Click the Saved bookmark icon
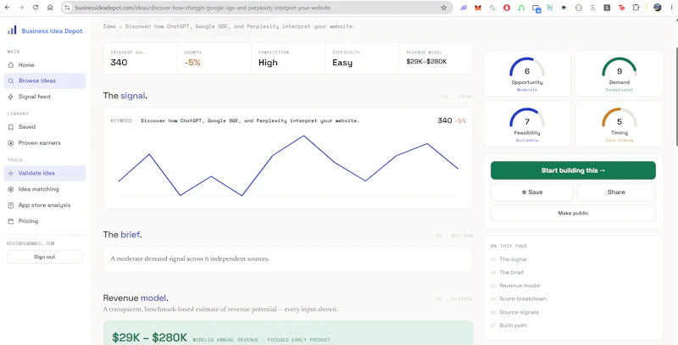 click(11, 127)
